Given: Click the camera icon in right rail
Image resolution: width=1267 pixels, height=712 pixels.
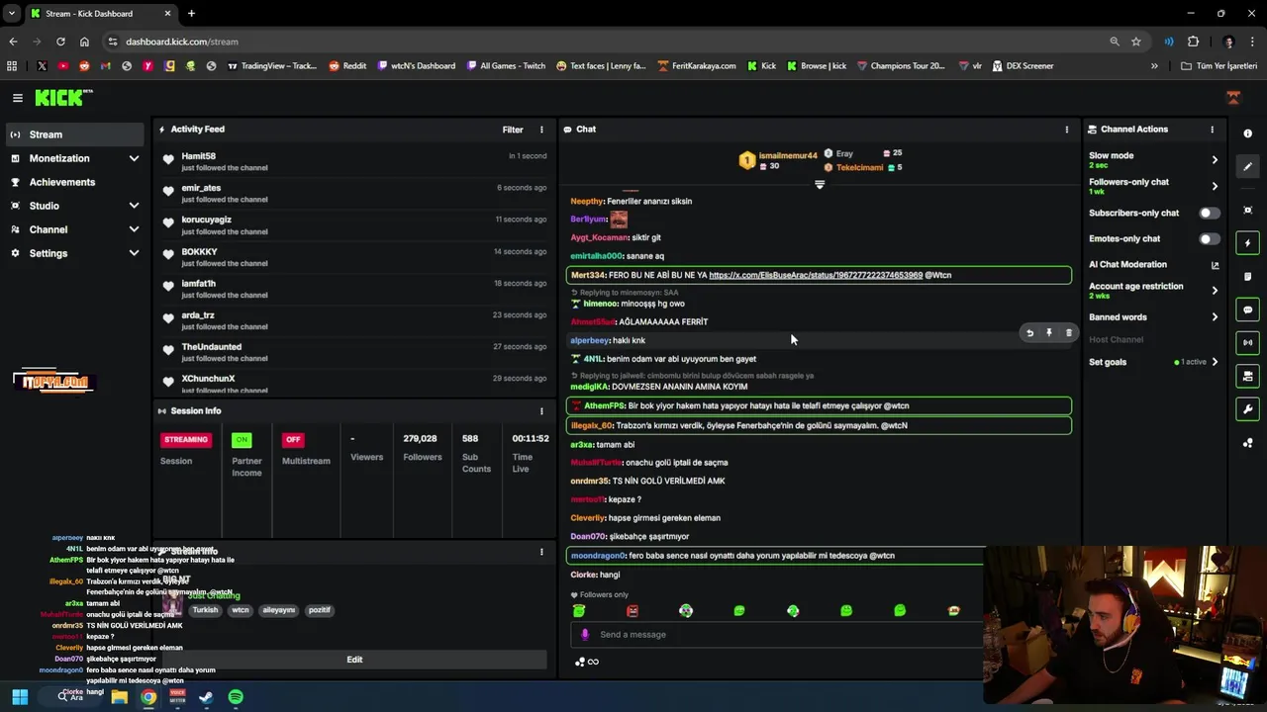Looking at the screenshot, I should point(1247,376).
